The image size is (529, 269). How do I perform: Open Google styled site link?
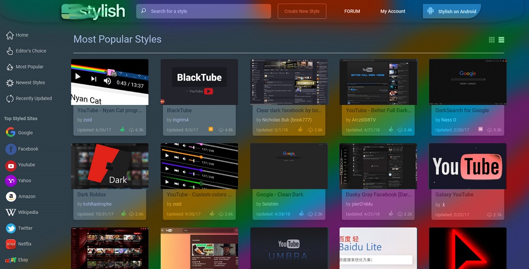(26, 133)
